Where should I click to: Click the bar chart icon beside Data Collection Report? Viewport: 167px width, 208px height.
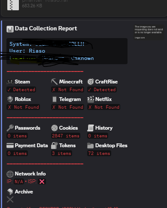(10, 29)
